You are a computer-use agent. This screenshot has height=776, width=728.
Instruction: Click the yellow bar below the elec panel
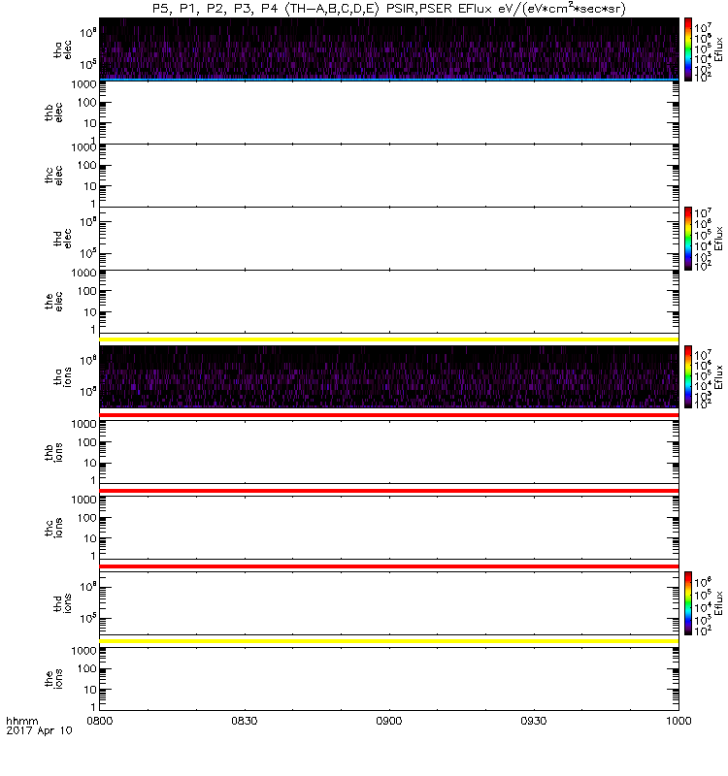pos(389,339)
